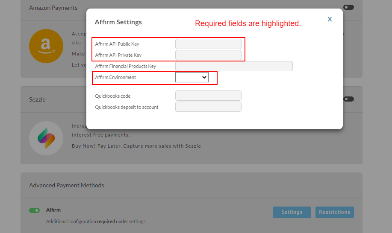The image size is (392, 233).
Task: Click the Quickbooks code input field
Action: 208,96
